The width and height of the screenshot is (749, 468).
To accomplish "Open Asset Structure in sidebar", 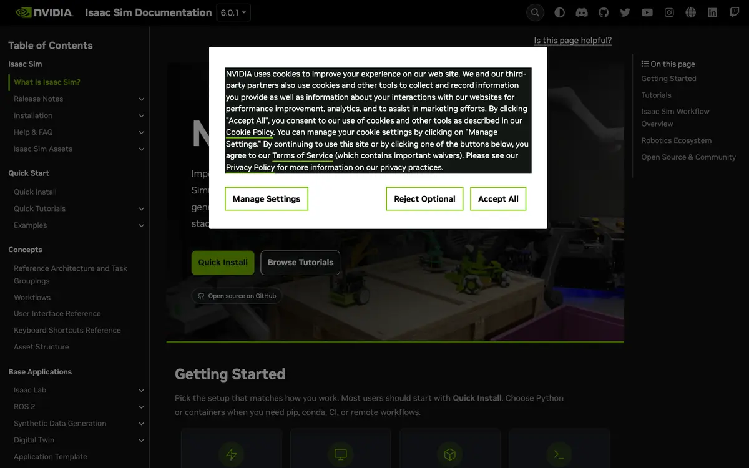I will click(41, 346).
